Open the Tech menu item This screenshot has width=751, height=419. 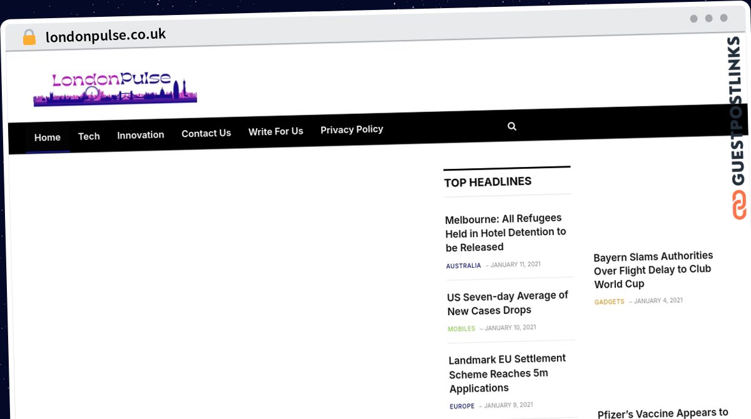(x=89, y=136)
